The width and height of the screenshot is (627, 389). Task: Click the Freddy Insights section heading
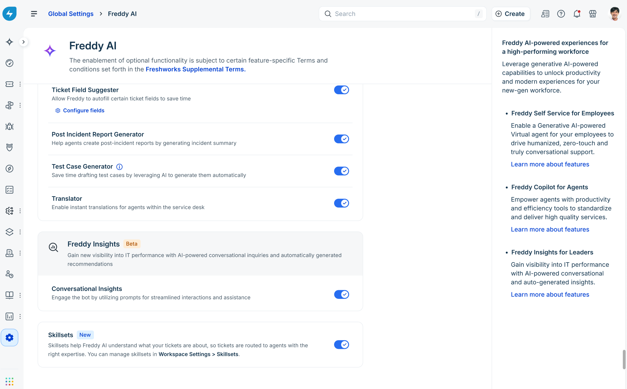(94, 244)
